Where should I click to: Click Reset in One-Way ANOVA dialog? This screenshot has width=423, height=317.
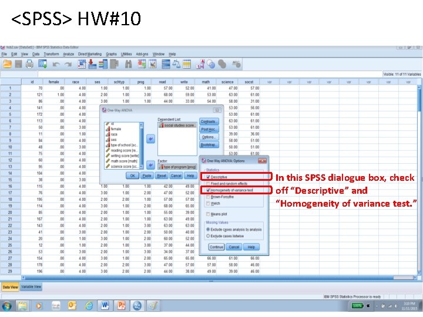pyautogui.click(x=162, y=176)
